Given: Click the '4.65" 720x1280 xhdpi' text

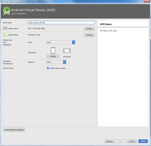Looking at the screenshot, I should tap(36, 29).
